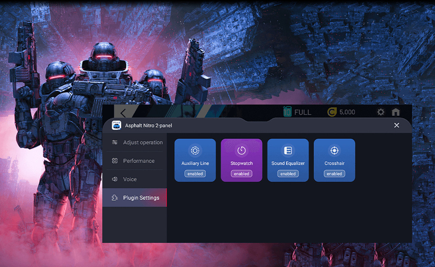
Task: Open game settings gear icon
Action: pyautogui.click(x=381, y=112)
